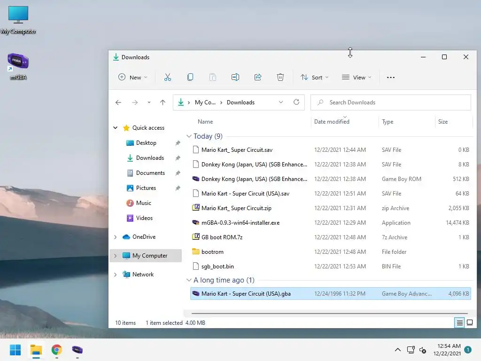Unpin Downloads from Quick access

[178, 158]
